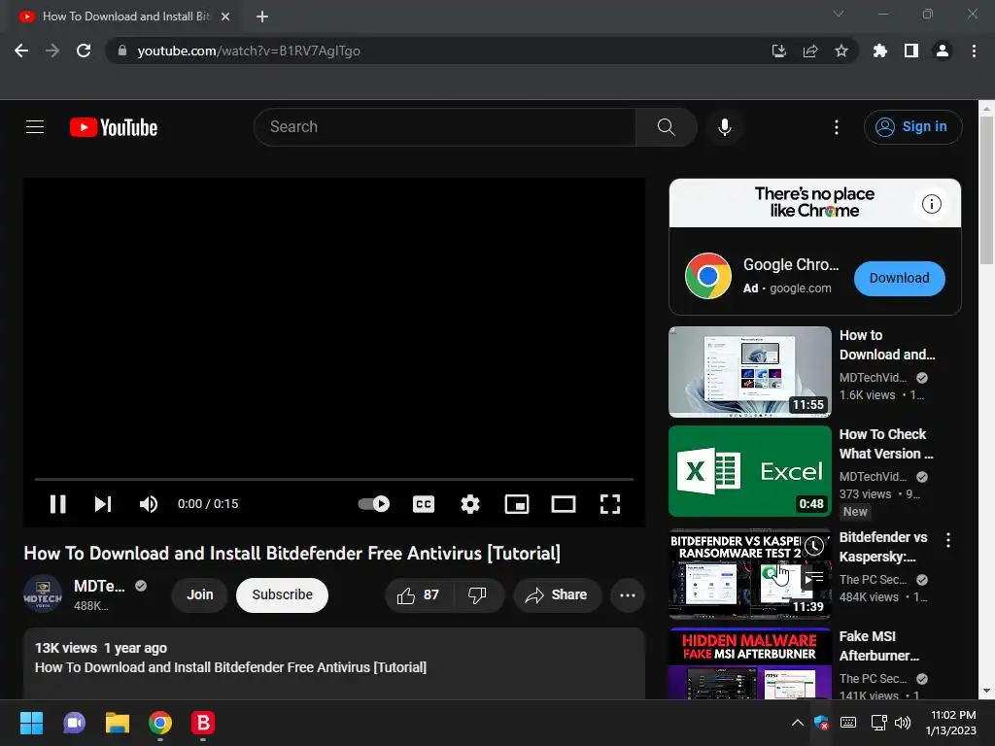995x746 pixels.
Task: Open Bitdefender from taskbar
Action: point(203,723)
